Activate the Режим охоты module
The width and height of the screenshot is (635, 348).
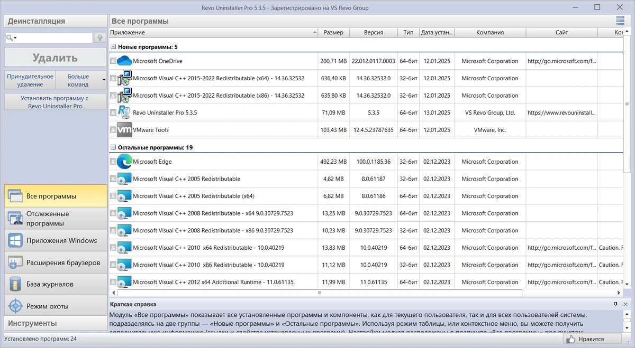tap(56, 306)
